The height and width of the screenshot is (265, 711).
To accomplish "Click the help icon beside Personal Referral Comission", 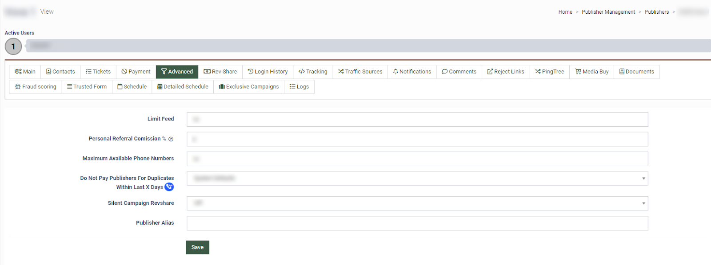I will click(171, 139).
